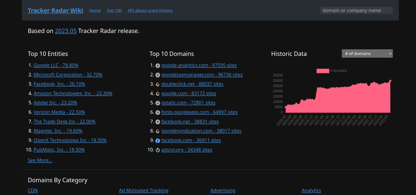Click the Top 10 Domains heading
This screenshot has height=195, width=416.
[x=172, y=54]
